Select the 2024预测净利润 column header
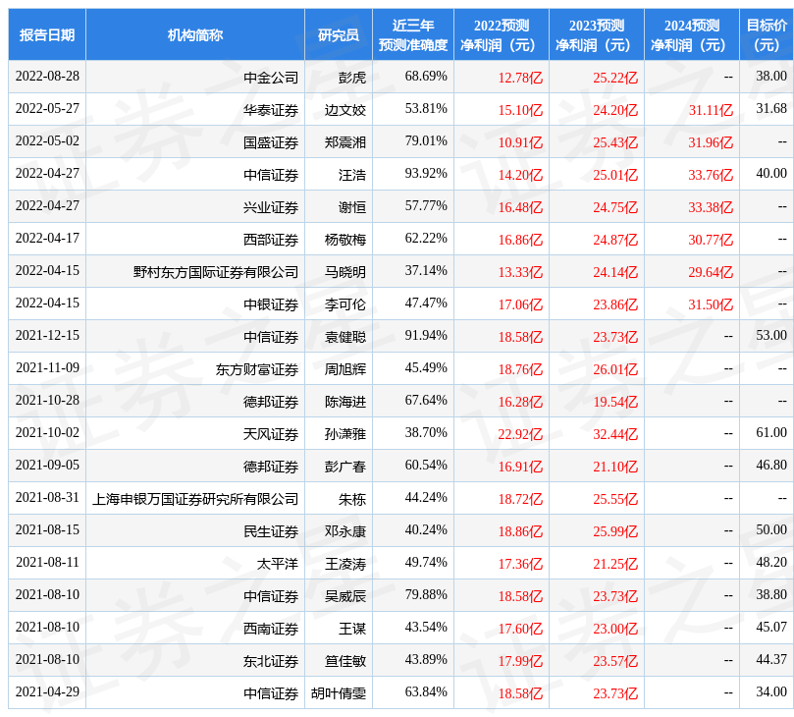Screen dimensions: 794x717 (x=691, y=35)
